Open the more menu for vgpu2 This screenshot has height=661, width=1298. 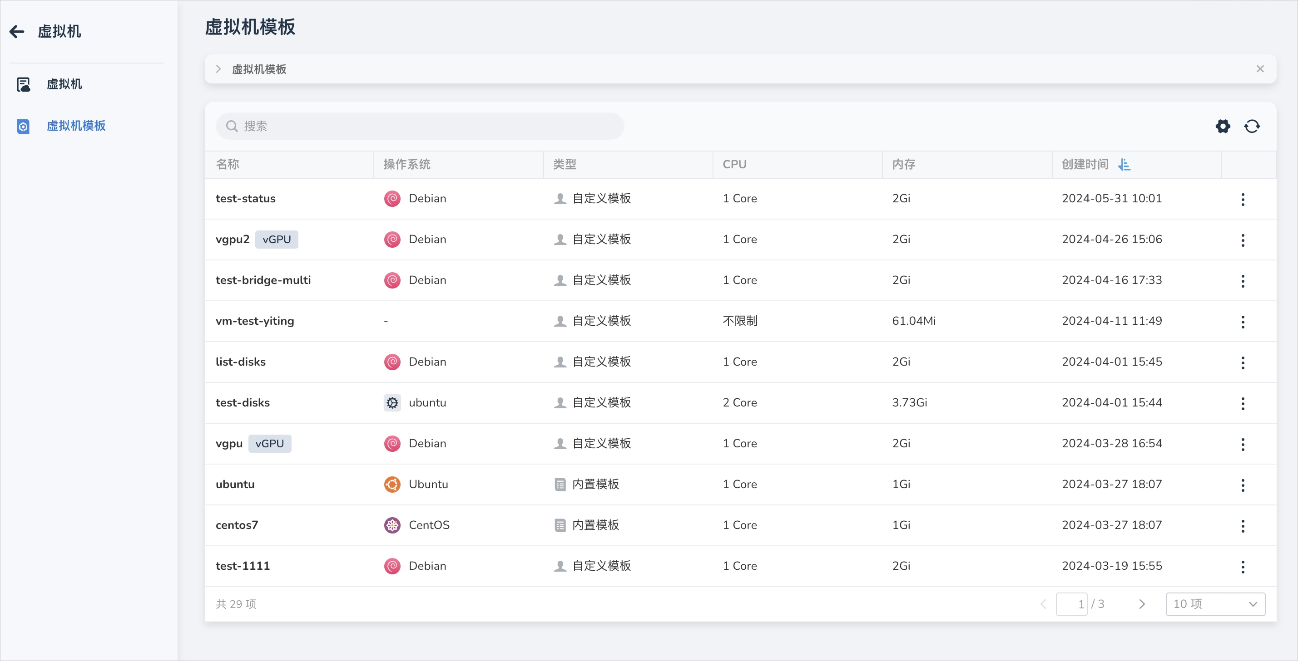click(1243, 240)
